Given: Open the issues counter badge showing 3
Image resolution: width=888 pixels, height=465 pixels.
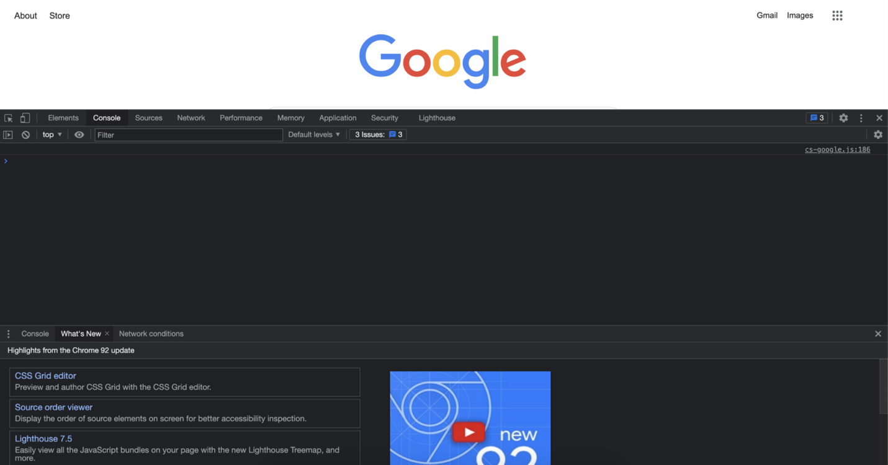Looking at the screenshot, I should point(817,118).
